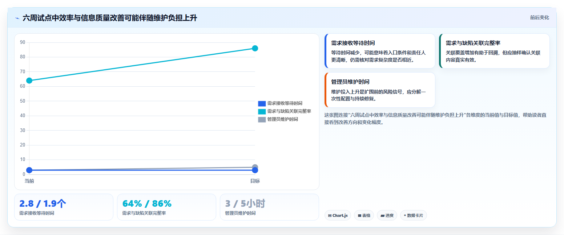Click the cyan legend swatch for 需求与缺陷关联完整率
Screen dimensions: 564x235
(262, 111)
